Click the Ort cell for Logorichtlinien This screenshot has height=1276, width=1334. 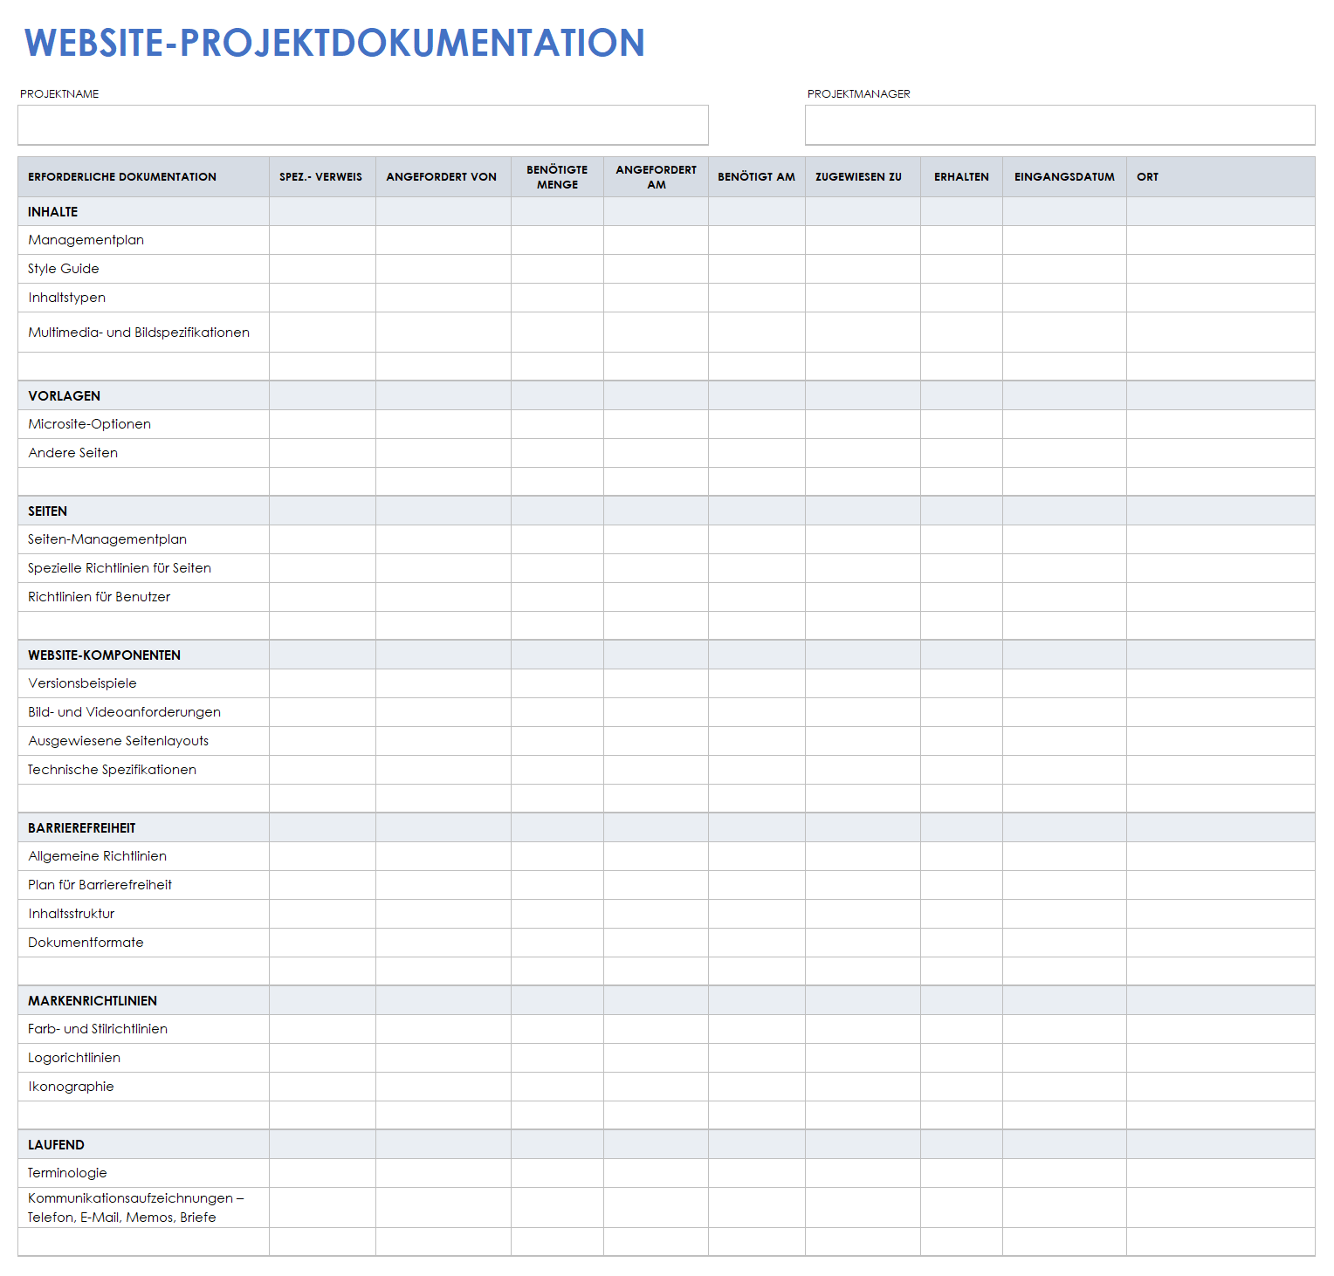(1221, 1058)
